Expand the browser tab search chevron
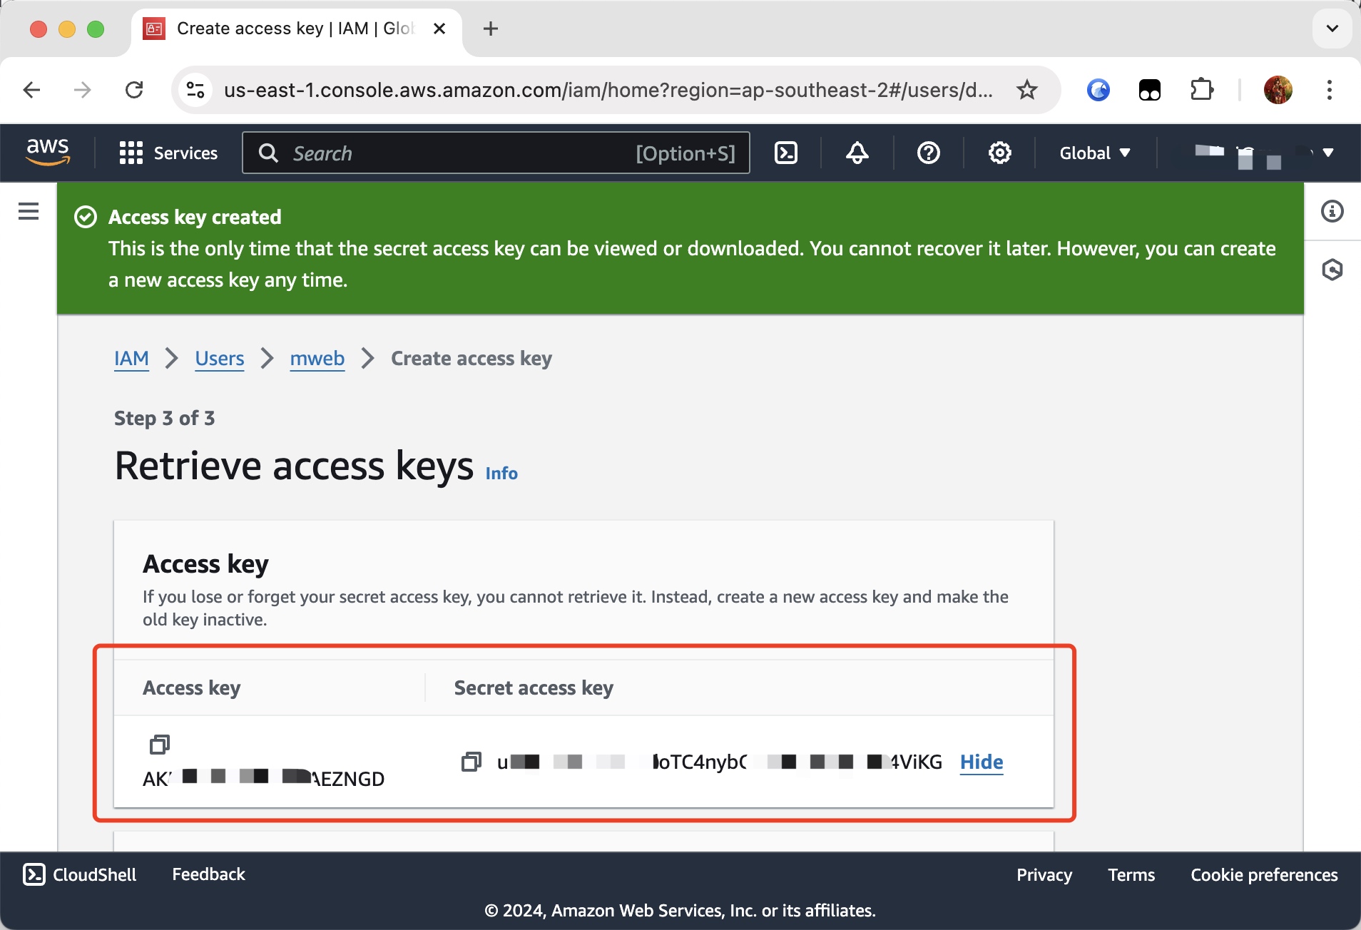 1332,29
